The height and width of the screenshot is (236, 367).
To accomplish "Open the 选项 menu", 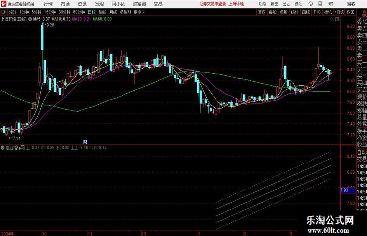I will [299, 4].
